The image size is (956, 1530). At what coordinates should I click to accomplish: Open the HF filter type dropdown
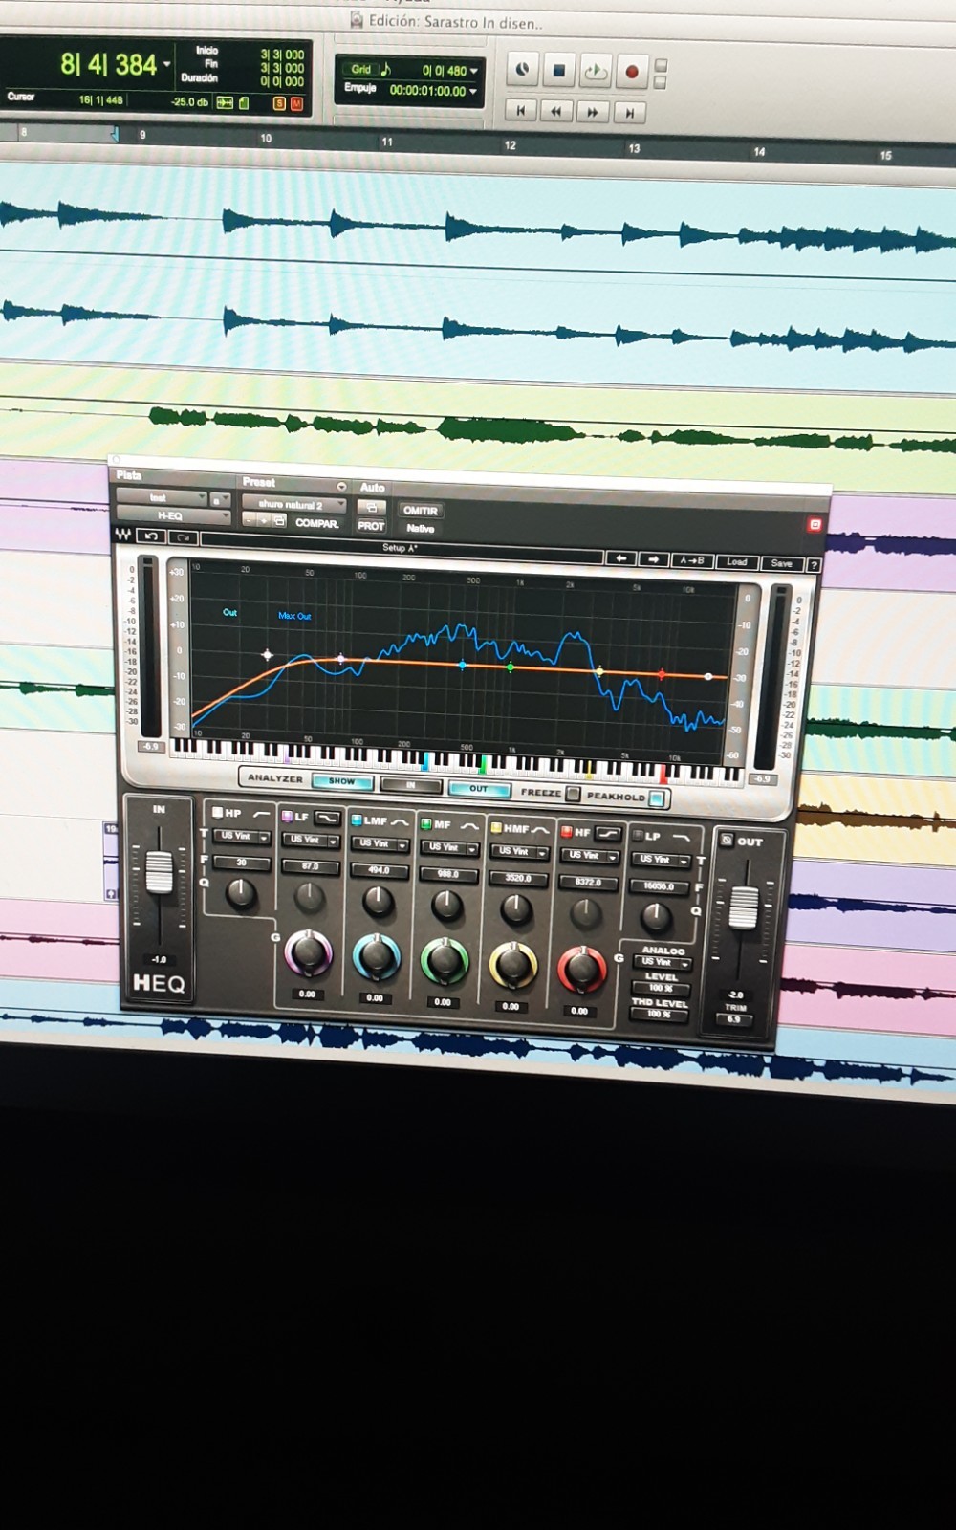(x=589, y=856)
